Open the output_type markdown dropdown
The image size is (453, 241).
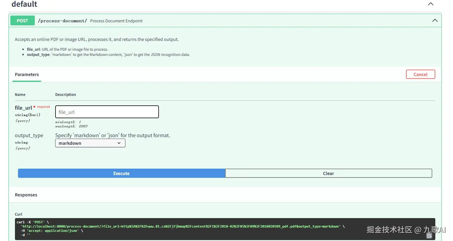(x=90, y=143)
